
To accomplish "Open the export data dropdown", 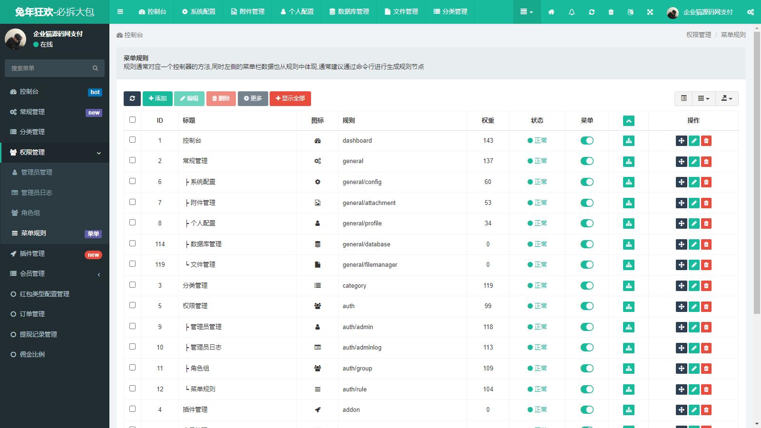I will click(x=726, y=98).
